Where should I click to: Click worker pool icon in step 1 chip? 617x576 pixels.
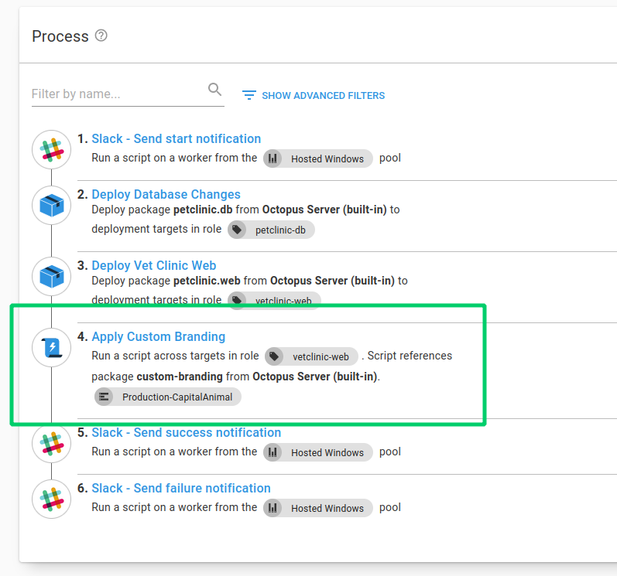click(273, 158)
